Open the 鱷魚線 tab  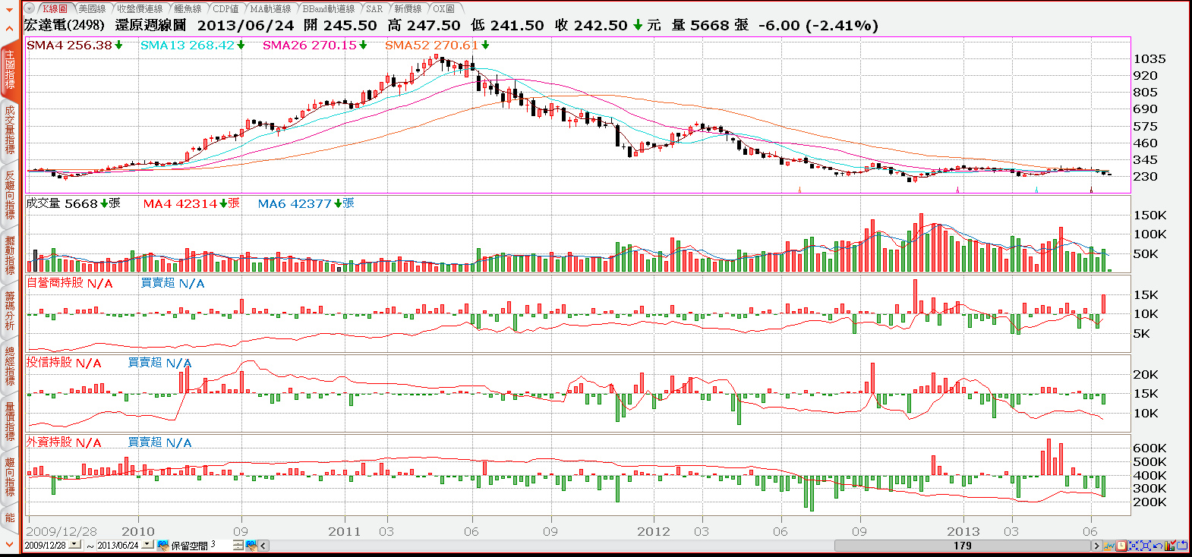[x=188, y=8]
